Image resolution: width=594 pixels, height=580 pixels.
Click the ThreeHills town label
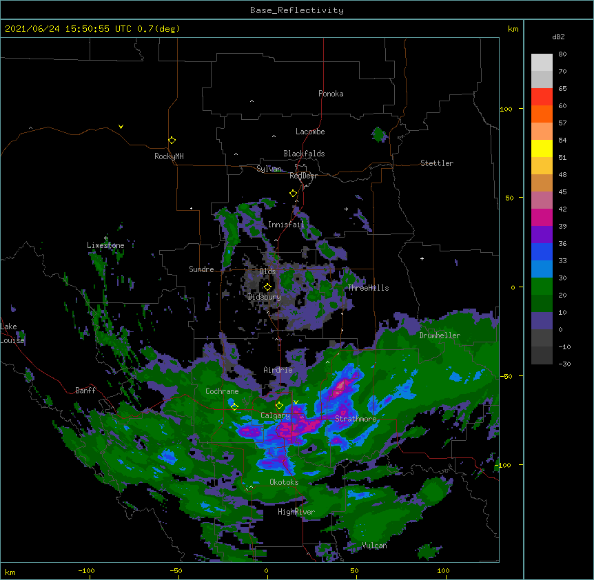tap(368, 288)
